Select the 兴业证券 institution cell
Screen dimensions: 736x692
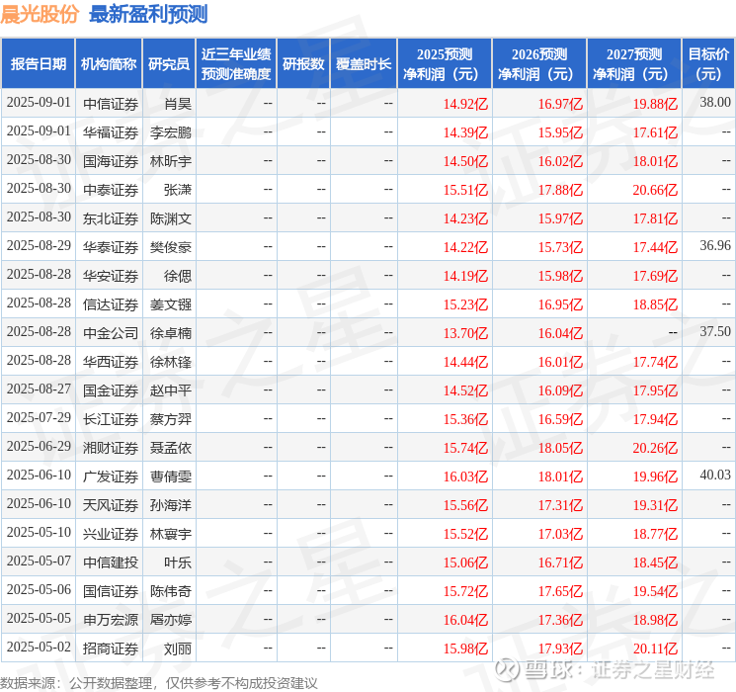click(x=111, y=534)
